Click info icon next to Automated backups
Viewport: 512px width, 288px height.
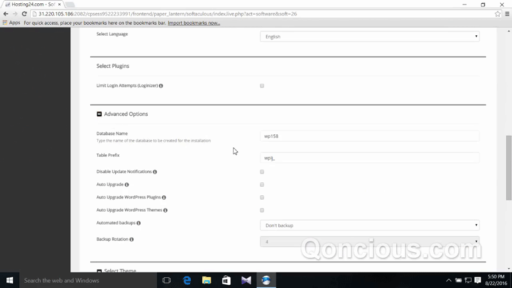139,223
